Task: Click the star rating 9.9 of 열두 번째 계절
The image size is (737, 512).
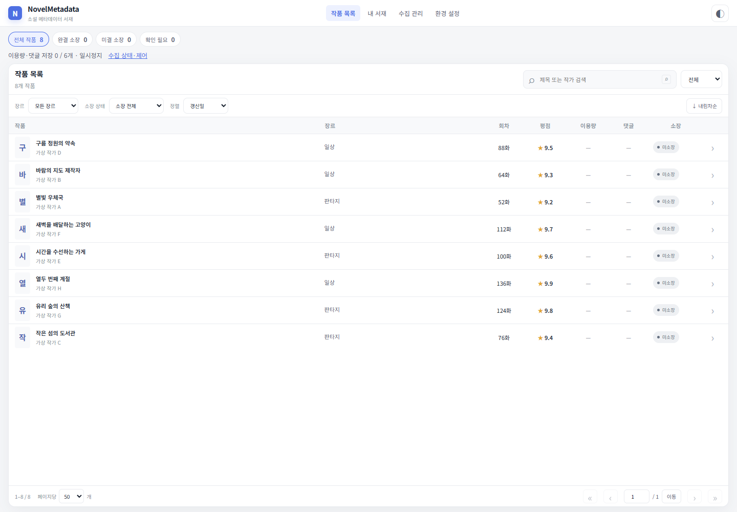Action: click(545, 284)
